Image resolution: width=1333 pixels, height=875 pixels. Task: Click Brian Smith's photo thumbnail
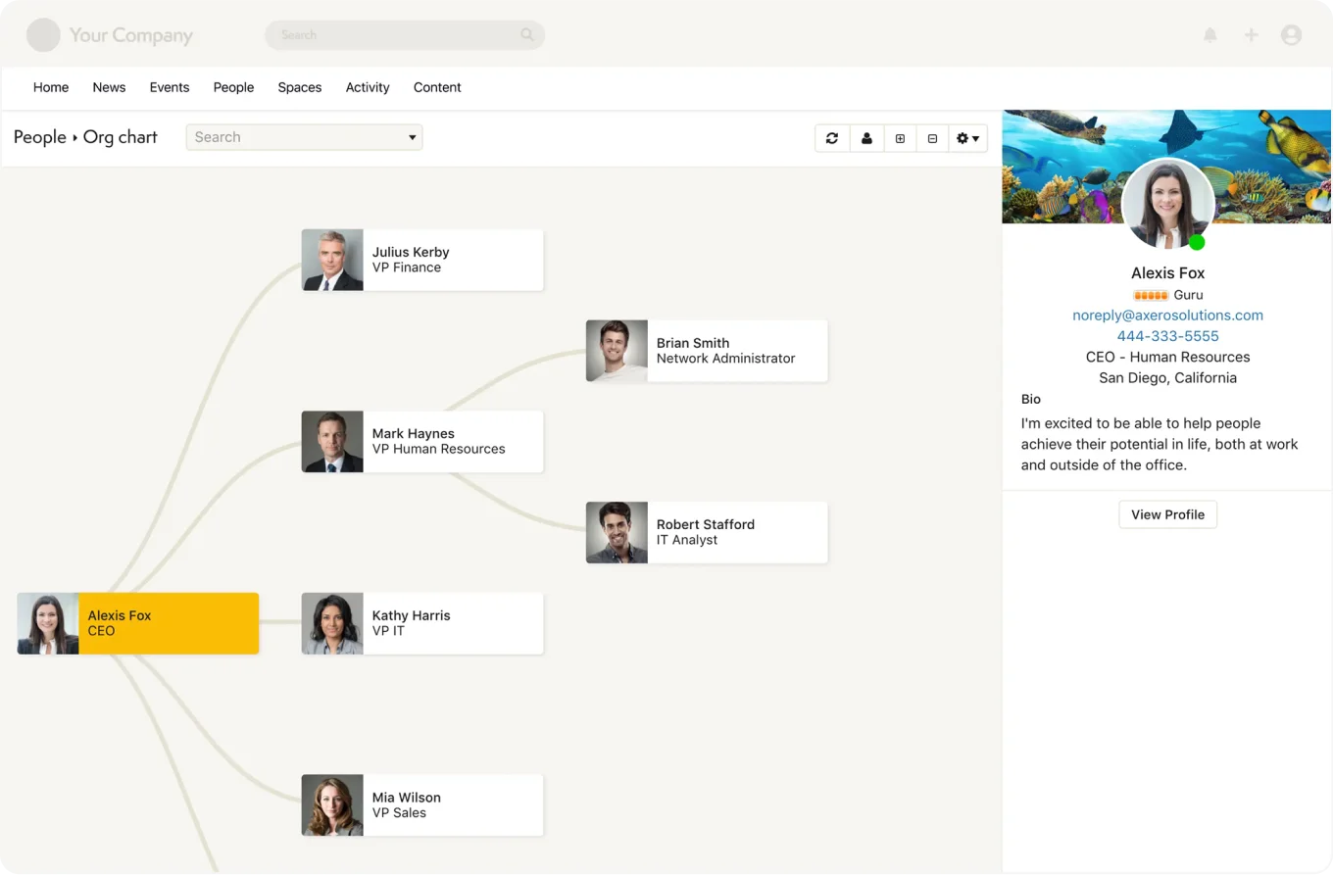point(617,351)
